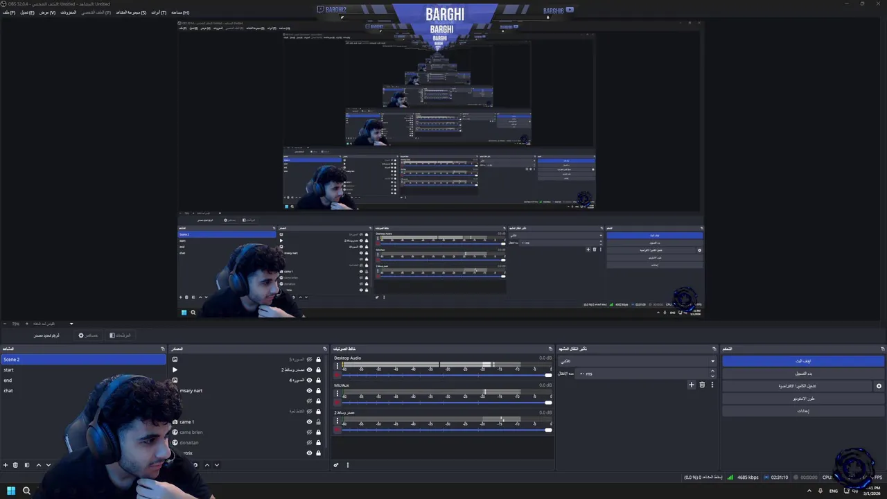This screenshot has height=499, width=887.
Task: Add a transition with the plus icon
Action: point(691,385)
